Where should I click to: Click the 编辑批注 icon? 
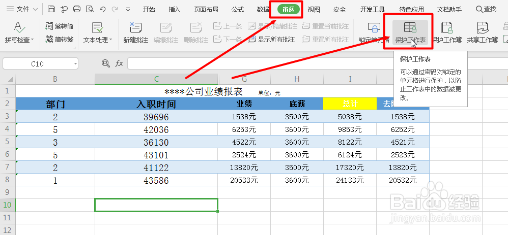click(x=166, y=27)
